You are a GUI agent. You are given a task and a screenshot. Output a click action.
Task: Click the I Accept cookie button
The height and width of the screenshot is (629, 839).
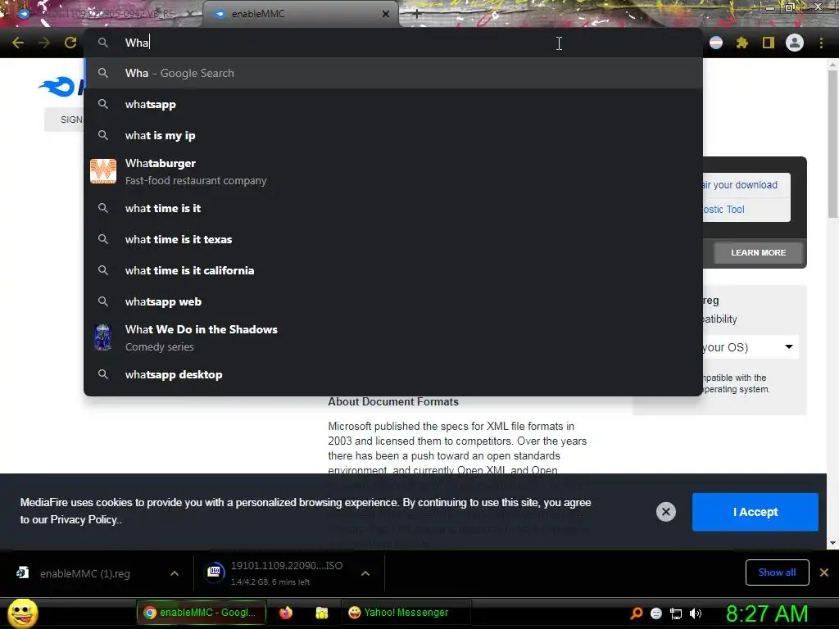click(x=755, y=512)
